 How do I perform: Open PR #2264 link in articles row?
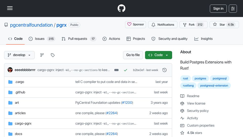112,113
